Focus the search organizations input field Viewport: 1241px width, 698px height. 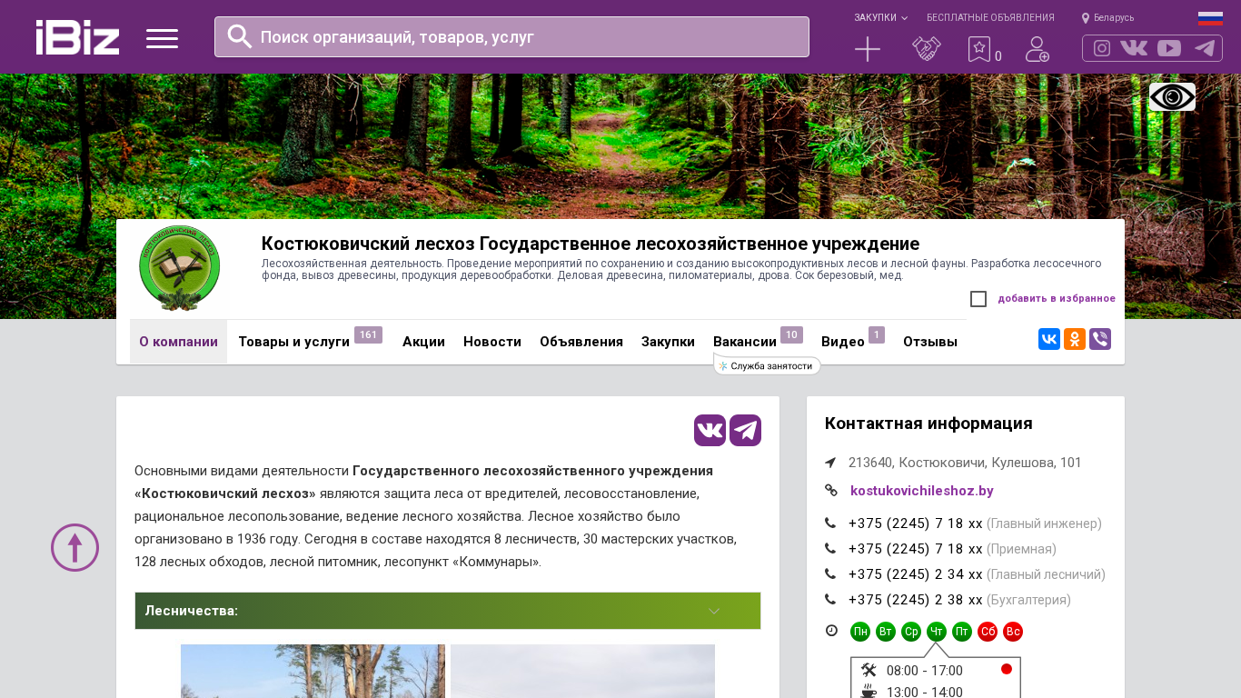(511, 36)
